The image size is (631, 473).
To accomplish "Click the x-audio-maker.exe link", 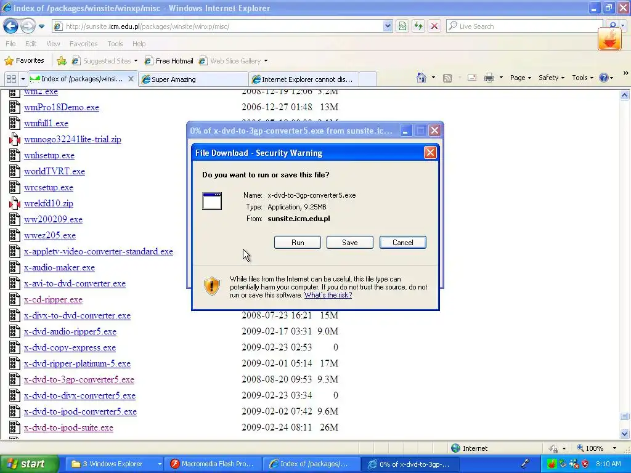I will [59, 267].
